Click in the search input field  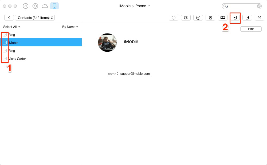(242, 6)
